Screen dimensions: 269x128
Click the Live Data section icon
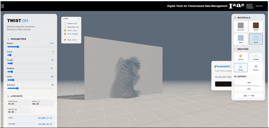click(x=8, y=96)
